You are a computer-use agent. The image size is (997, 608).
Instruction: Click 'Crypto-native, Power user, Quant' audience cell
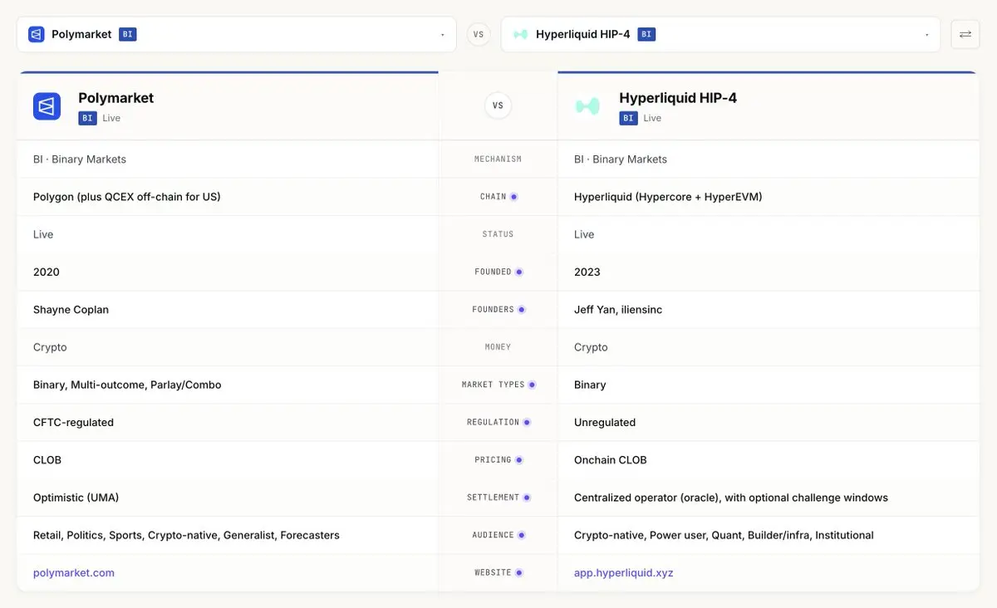click(x=724, y=535)
